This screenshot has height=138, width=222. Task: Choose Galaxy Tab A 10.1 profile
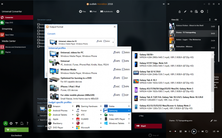click(172, 81)
